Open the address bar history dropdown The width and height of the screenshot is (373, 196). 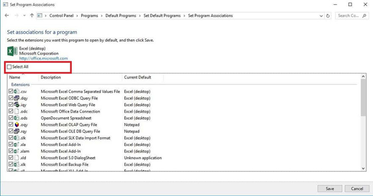point(320,16)
